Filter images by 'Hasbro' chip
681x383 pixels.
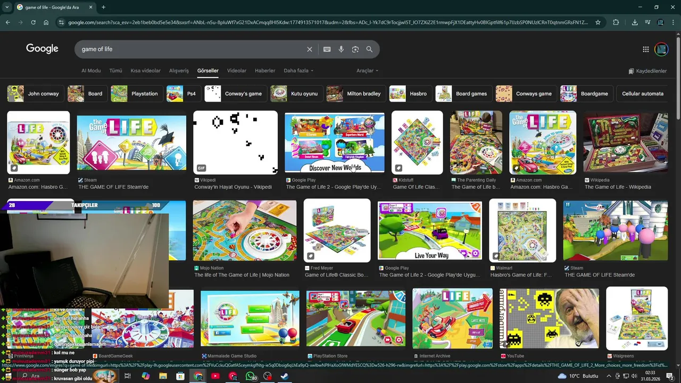click(x=410, y=94)
